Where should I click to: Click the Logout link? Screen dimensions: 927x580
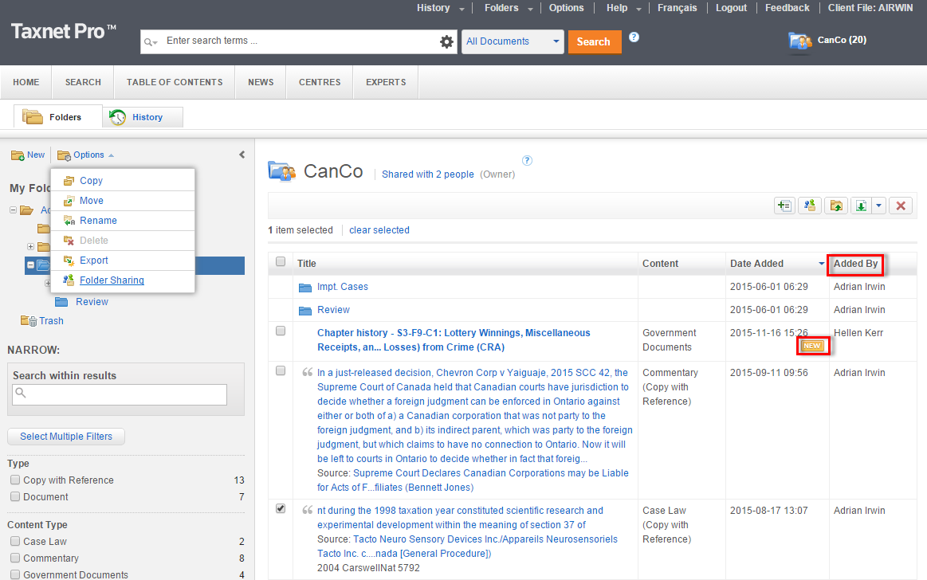(x=731, y=8)
